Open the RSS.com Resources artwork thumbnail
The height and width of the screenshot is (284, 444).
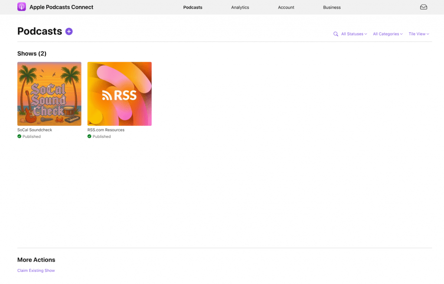119,94
